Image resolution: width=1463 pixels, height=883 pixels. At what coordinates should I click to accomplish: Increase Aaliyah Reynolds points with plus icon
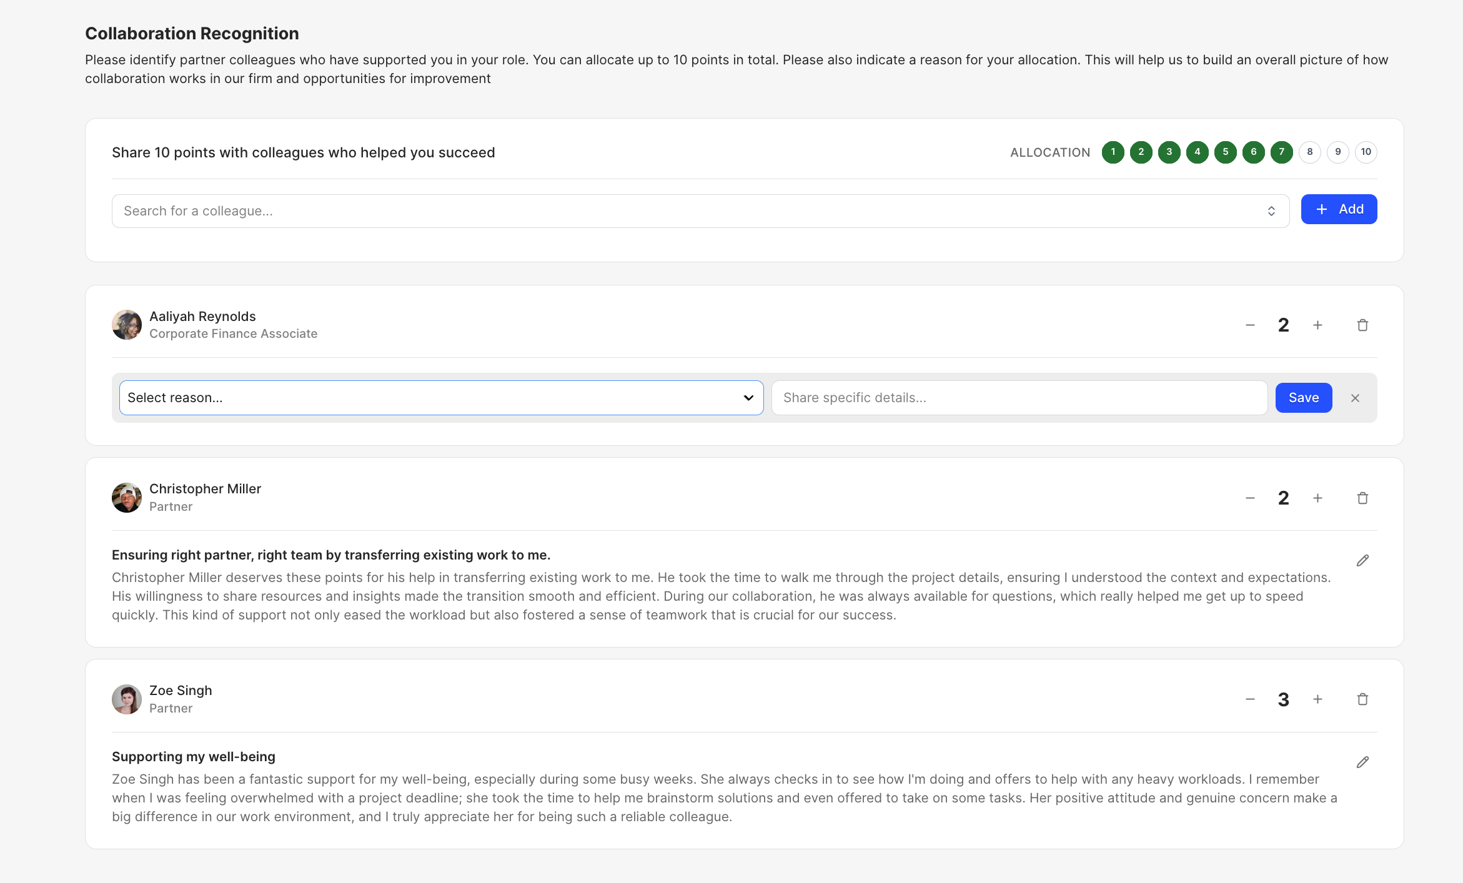click(1317, 325)
